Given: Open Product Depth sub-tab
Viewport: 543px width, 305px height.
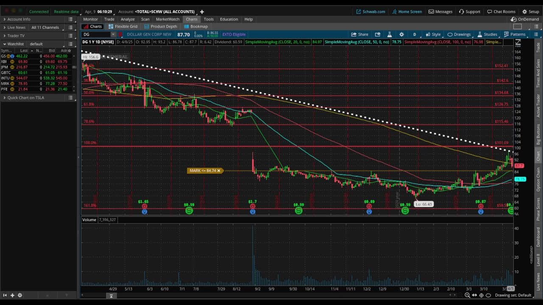Looking at the screenshot, I should [x=160, y=26].
